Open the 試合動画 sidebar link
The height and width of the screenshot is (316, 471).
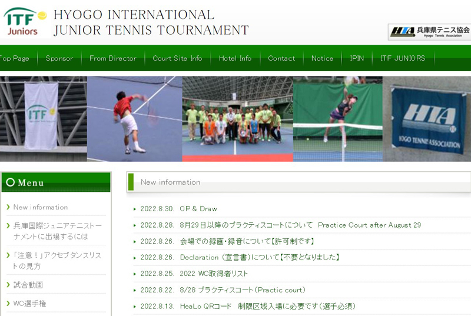[28, 285]
